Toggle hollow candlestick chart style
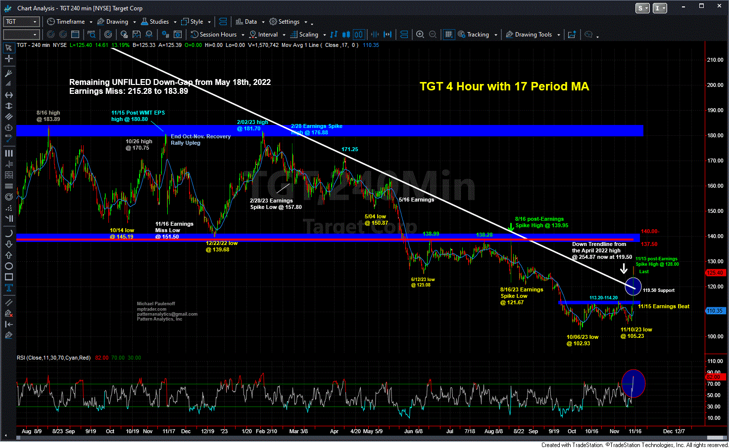This screenshot has width=729, height=448. 358,34
